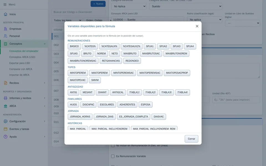Expand the Recibos menu chevron

(x=45, y=83)
